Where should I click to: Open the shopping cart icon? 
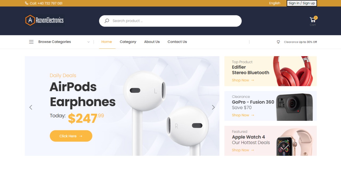pyautogui.click(x=312, y=20)
